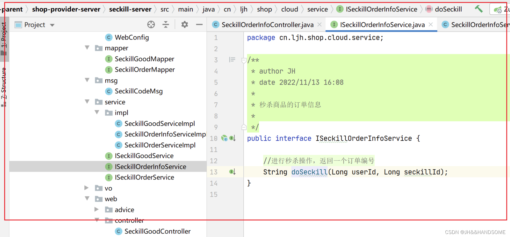Click the mapper folder icon

[99, 48]
